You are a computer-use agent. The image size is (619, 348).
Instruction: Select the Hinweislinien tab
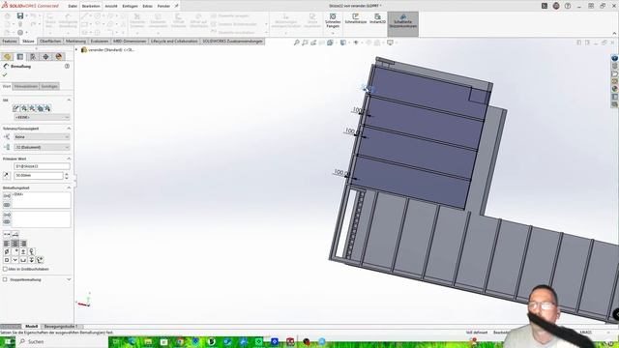(x=26, y=86)
